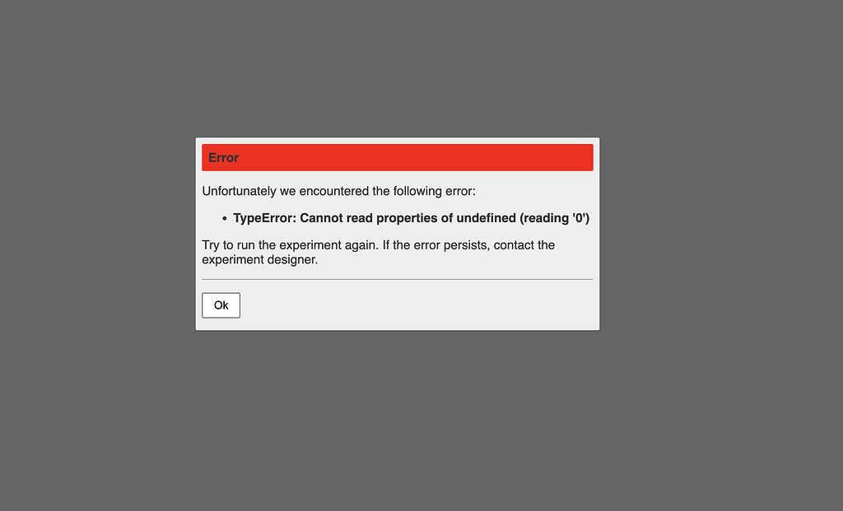
Task: Click the 'experiment designer.' text
Action: point(259,259)
